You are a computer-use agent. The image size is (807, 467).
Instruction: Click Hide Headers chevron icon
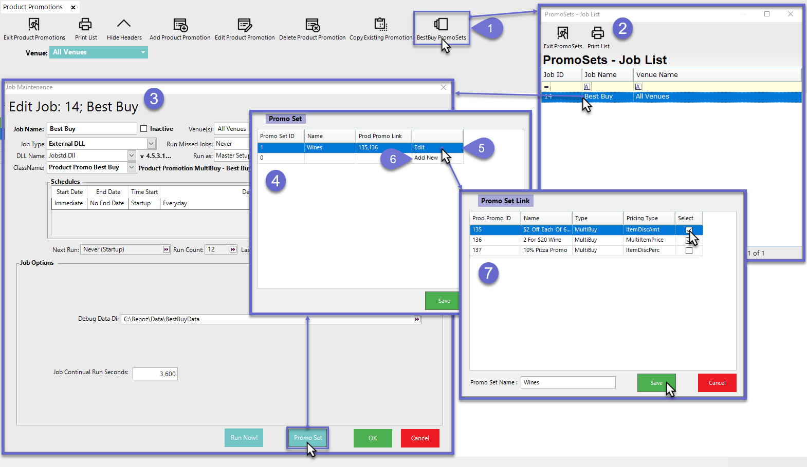124,24
